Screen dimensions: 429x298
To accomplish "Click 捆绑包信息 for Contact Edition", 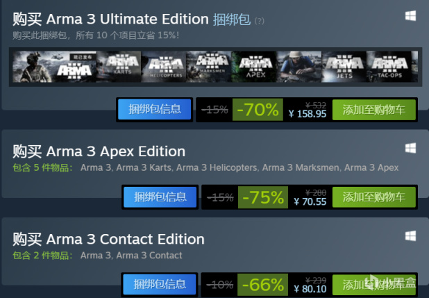I will tap(159, 285).
